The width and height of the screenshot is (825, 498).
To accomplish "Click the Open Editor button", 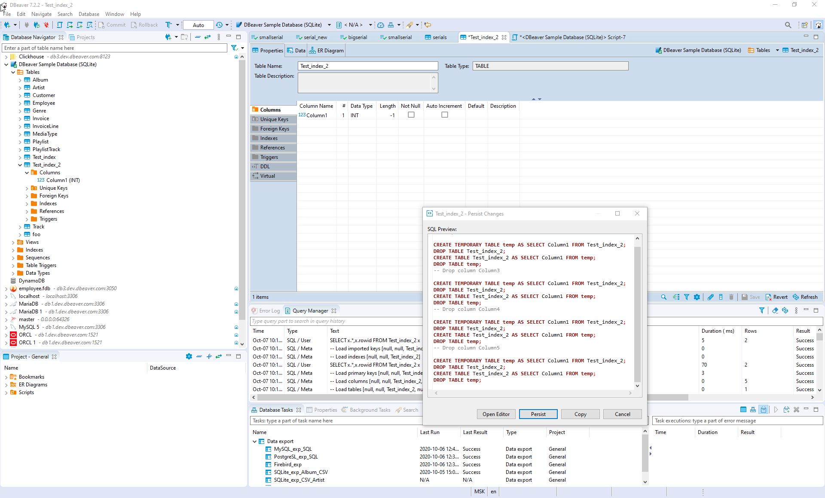I will pyautogui.click(x=496, y=414).
